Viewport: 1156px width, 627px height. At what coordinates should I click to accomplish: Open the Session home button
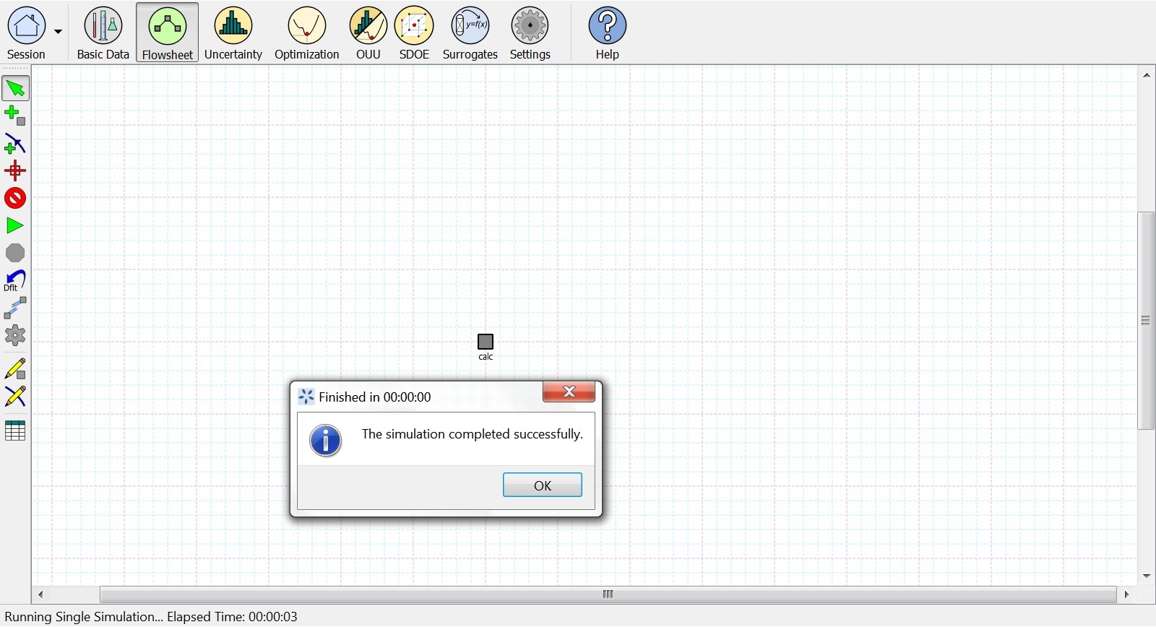pos(27,33)
